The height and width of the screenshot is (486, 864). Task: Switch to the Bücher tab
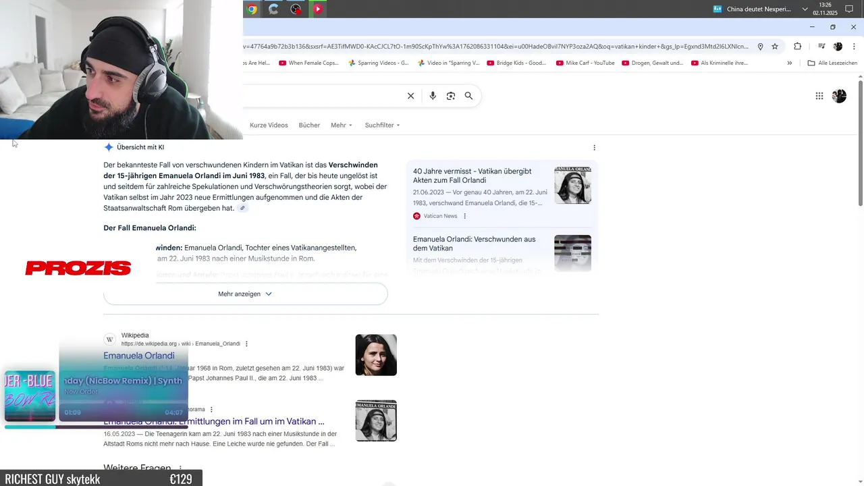pyautogui.click(x=309, y=125)
